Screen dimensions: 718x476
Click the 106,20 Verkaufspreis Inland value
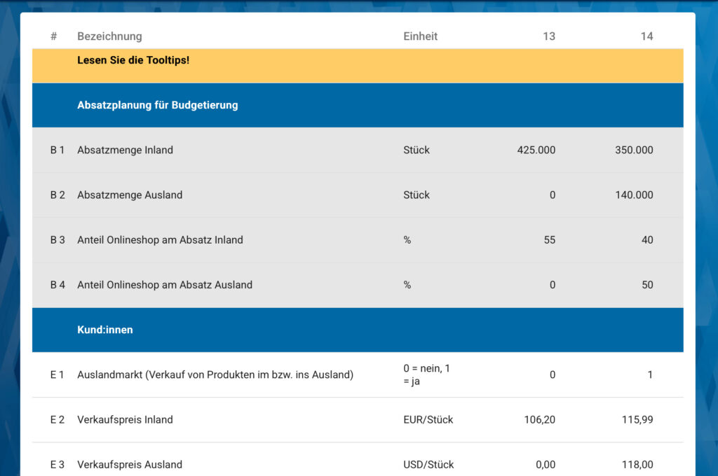pos(539,420)
